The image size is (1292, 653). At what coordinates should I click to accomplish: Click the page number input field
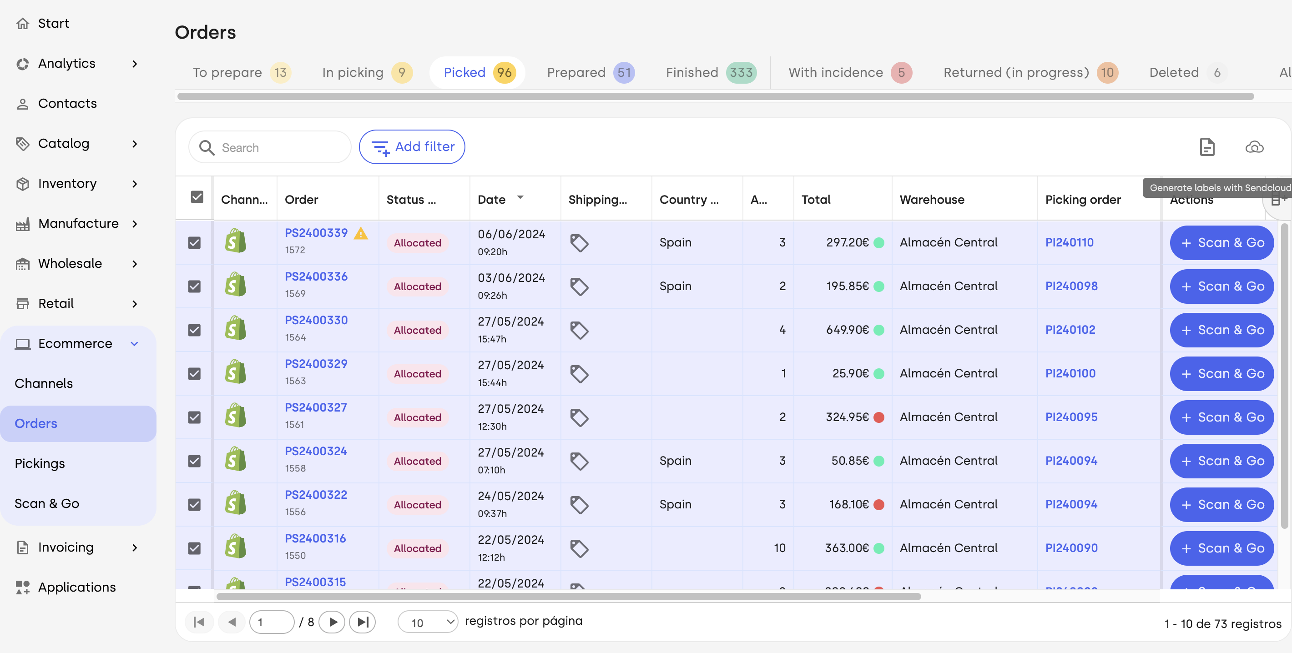(x=271, y=622)
